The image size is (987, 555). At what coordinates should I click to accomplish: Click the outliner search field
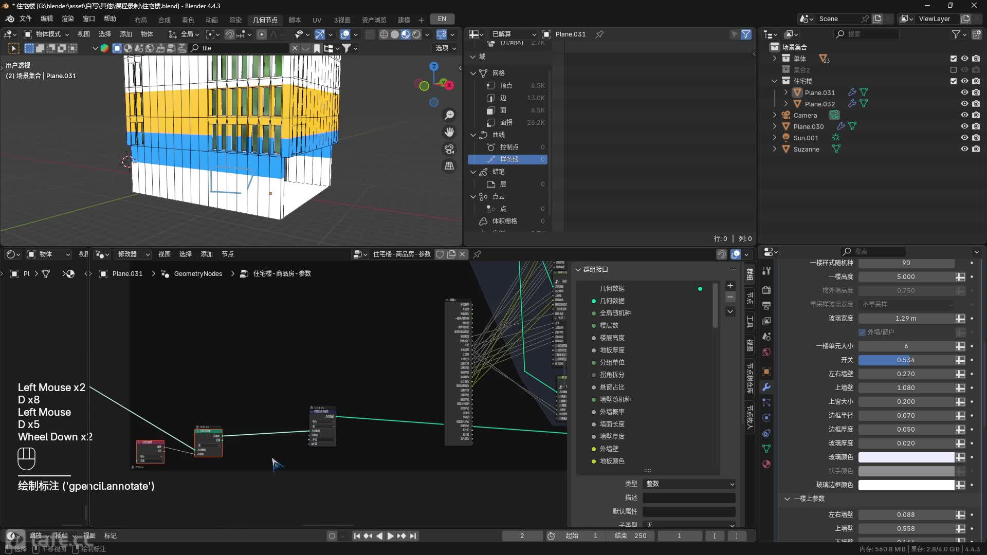pyautogui.click(x=866, y=34)
